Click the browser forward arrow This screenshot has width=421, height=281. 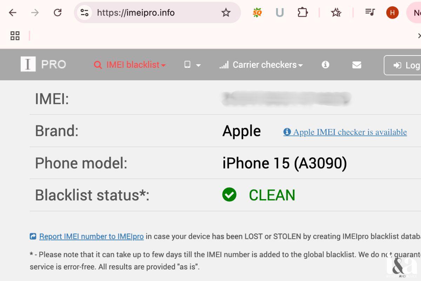[35, 13]
